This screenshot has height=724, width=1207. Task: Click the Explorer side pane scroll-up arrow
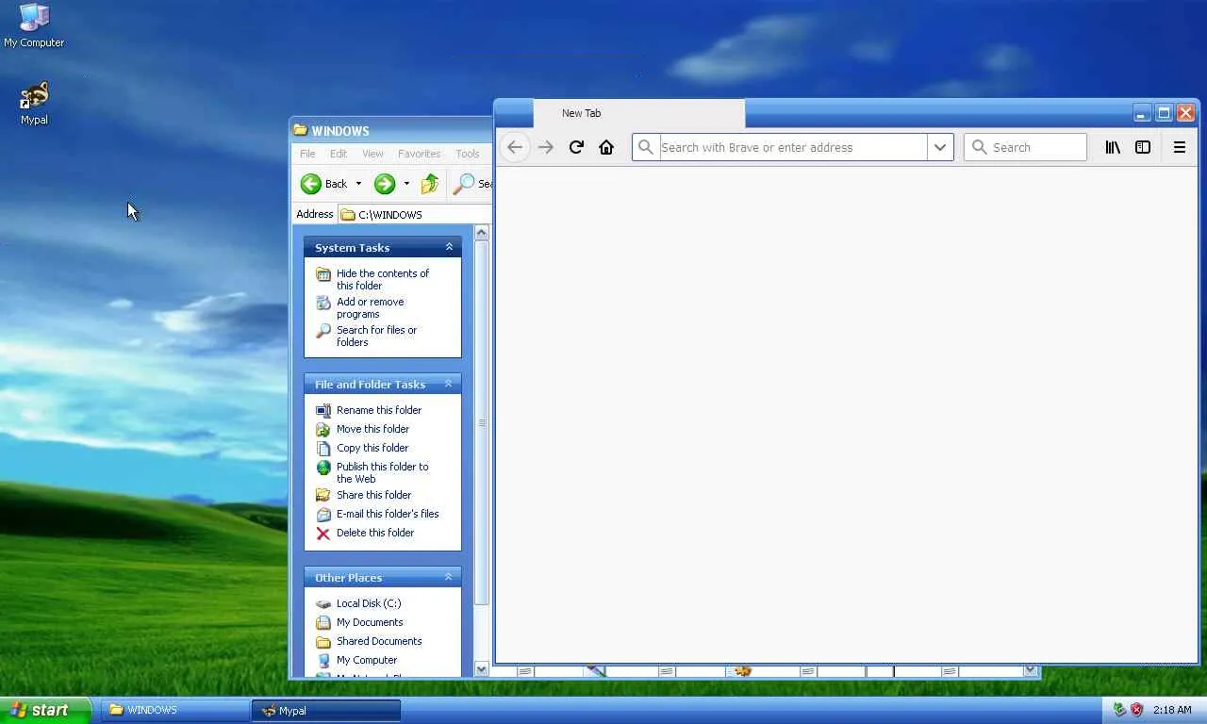pos(482,233)
